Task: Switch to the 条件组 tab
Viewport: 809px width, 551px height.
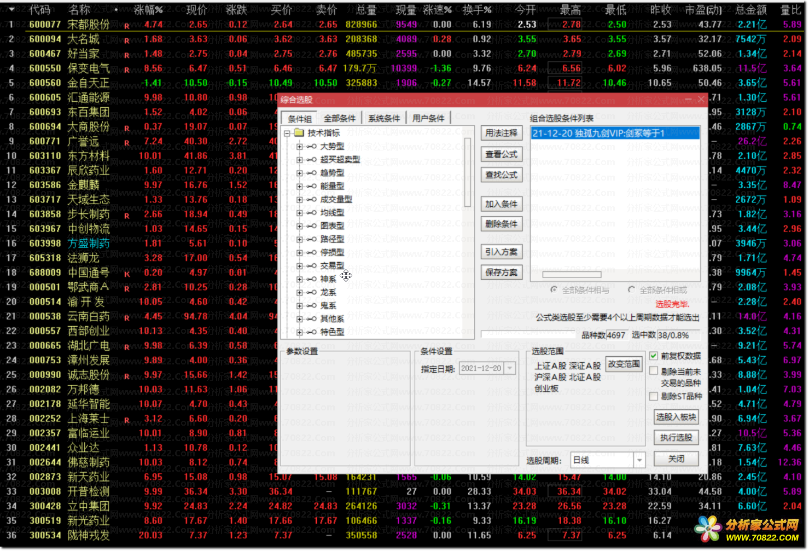Action: click(x=299, y=119)
